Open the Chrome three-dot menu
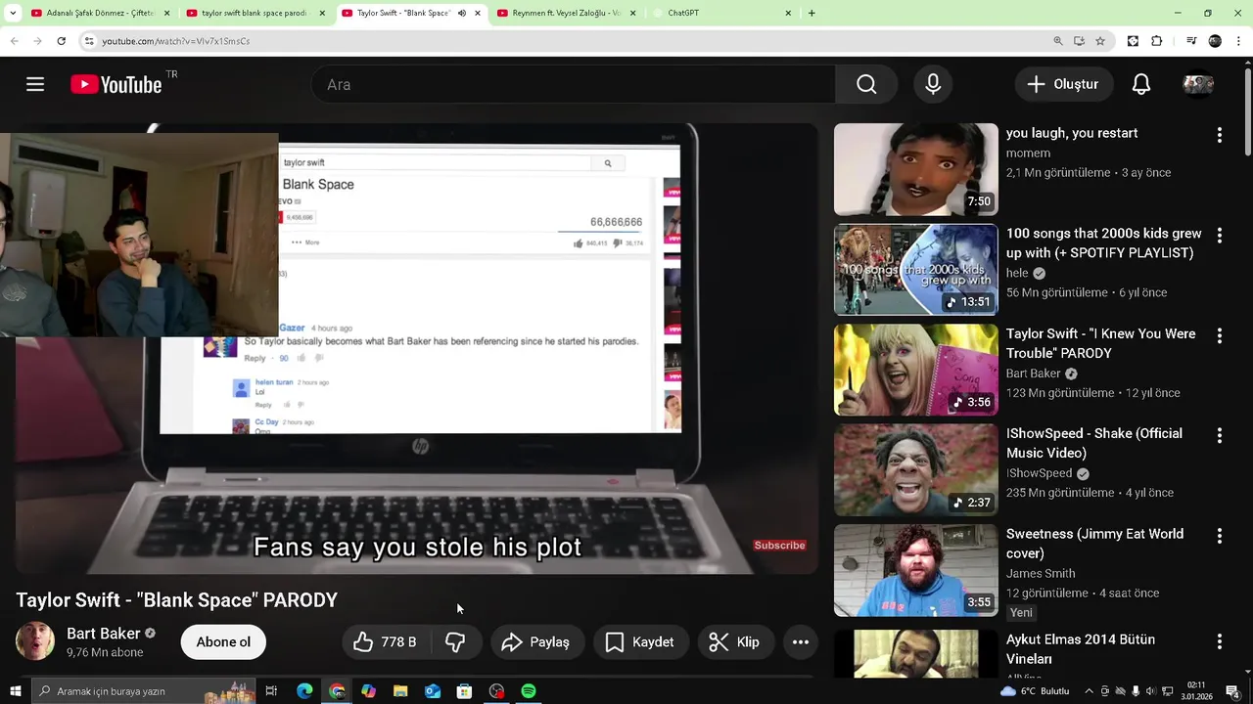This screenshot has width=1253, height=704. (x=1239, y=41)
